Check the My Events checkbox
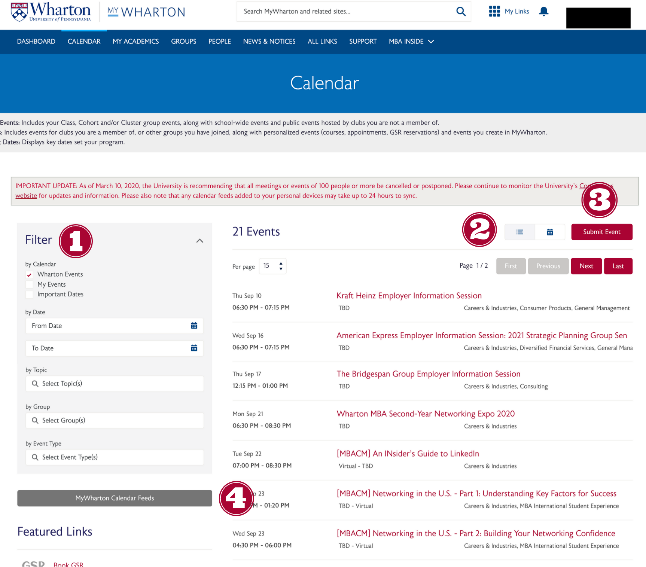Image resolution: width=646 pixels, height=567 pixels. point(29,284)
